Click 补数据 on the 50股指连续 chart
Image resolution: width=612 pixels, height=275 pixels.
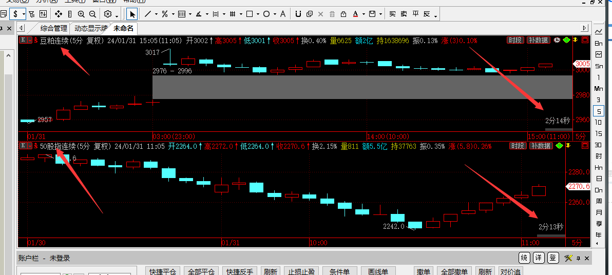point(541,146)
